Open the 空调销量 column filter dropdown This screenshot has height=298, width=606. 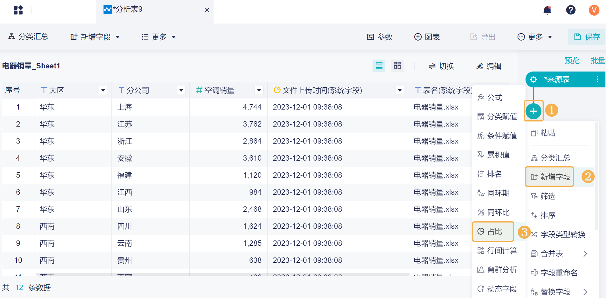point(259,91)
